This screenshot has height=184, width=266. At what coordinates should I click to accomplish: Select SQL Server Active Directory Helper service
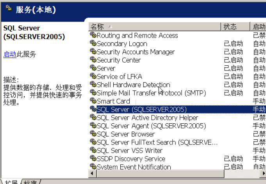(x=147, y=118)
